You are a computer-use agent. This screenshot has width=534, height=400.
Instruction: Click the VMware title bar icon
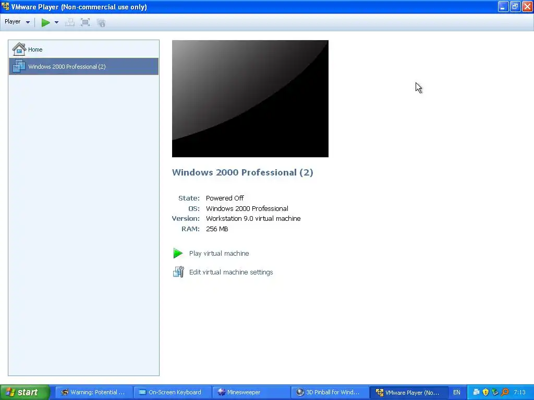click(5, 6)
